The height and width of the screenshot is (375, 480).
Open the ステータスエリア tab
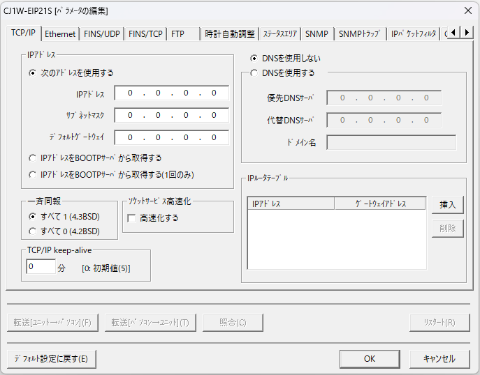click(280, 34)
